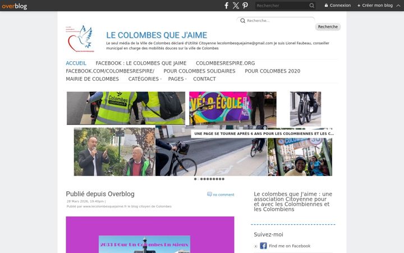Click the Le colombes que J'aime association heading
404x253 pixels.
click(x=293, y=202)
